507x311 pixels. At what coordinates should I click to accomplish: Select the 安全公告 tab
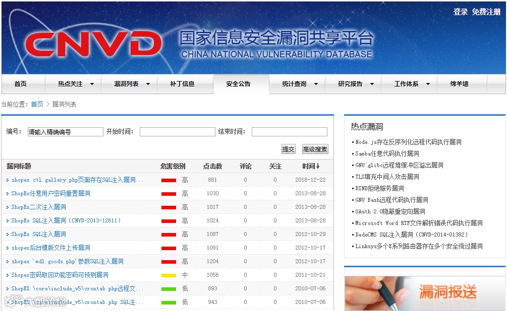(x=238, y=84)
